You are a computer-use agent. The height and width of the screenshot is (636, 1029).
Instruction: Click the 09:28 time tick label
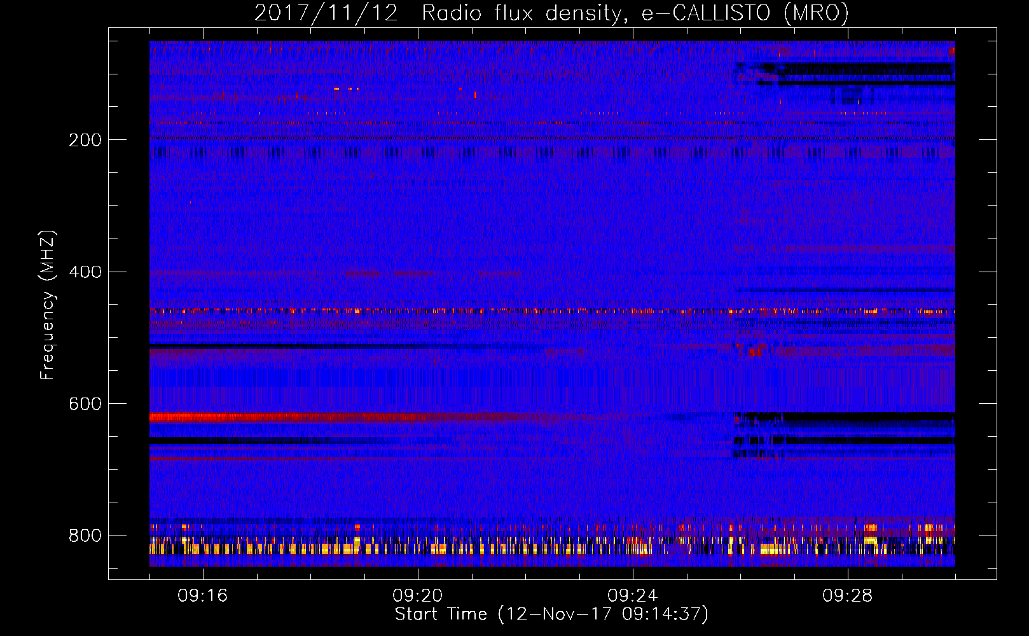[x=848, y=596]
